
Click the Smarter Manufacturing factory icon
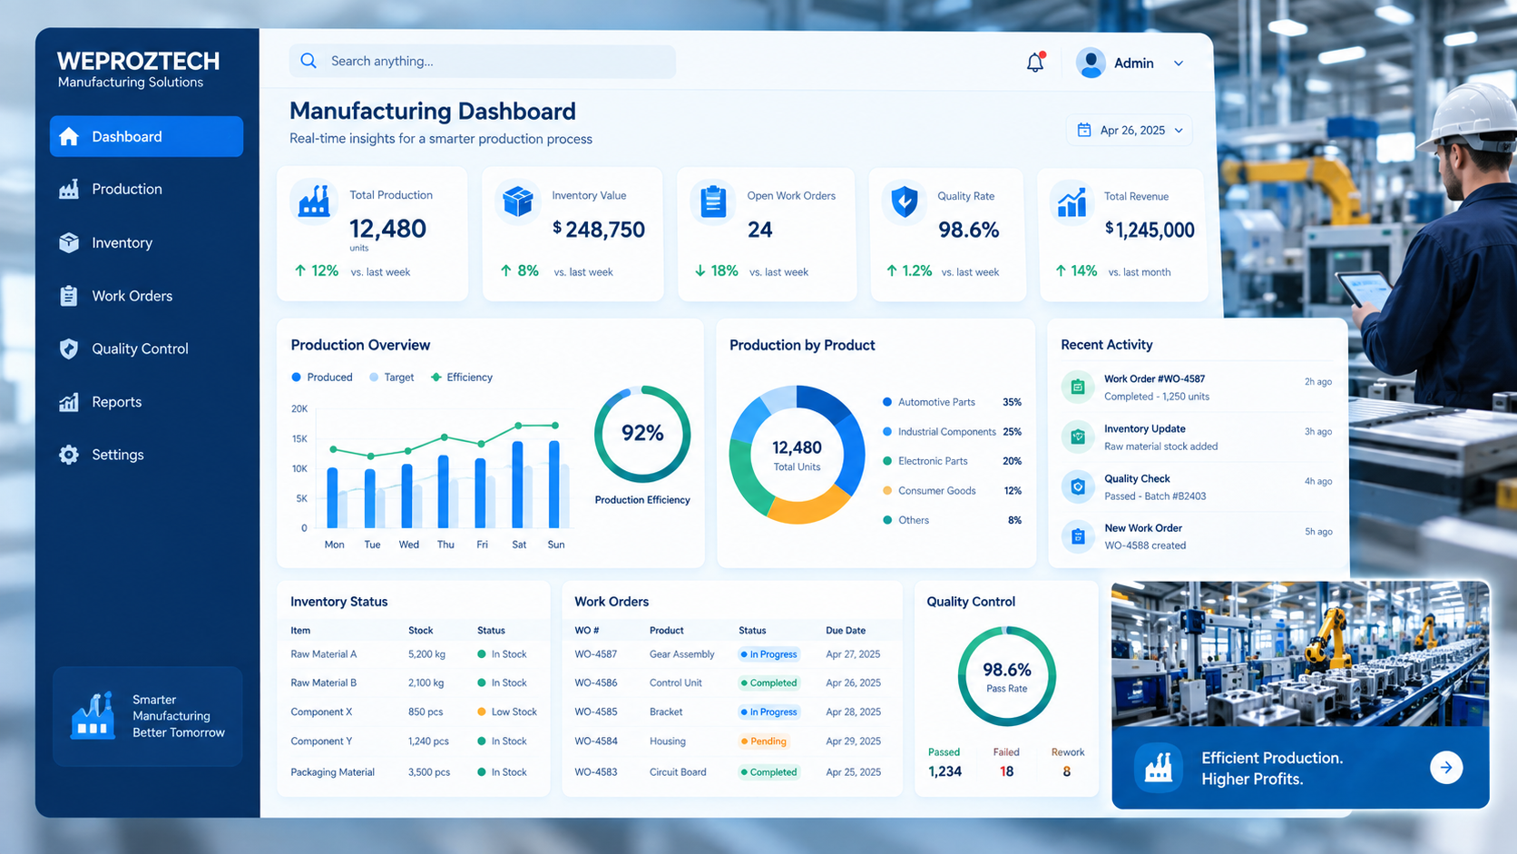pos(93,716)
